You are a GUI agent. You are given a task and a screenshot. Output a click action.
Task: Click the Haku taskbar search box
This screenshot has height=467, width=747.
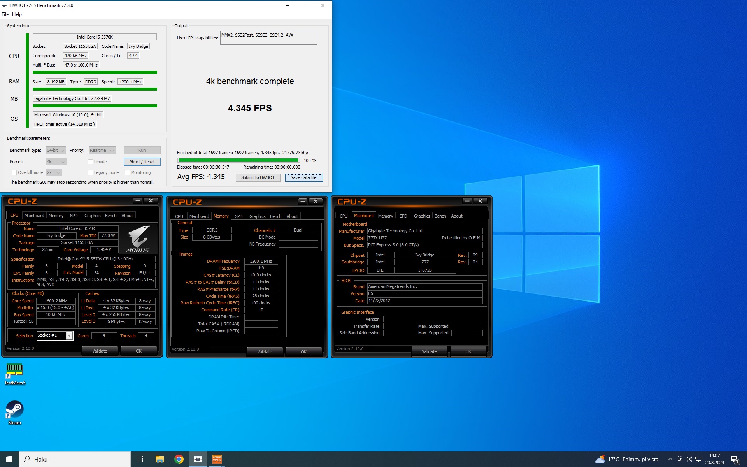(x=75, y=459)
